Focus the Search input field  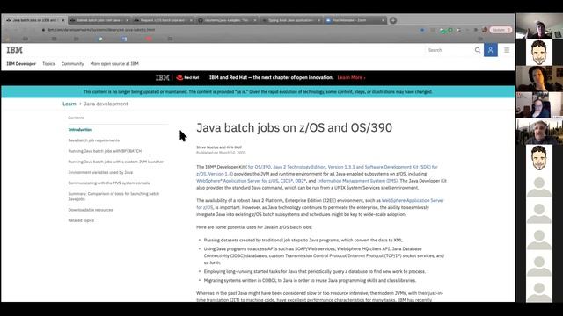pyautogui.click(x=449, y=50)
